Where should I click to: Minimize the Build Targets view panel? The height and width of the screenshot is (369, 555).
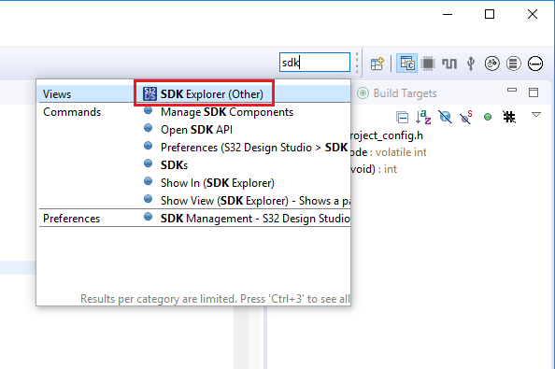pos(512,91)
